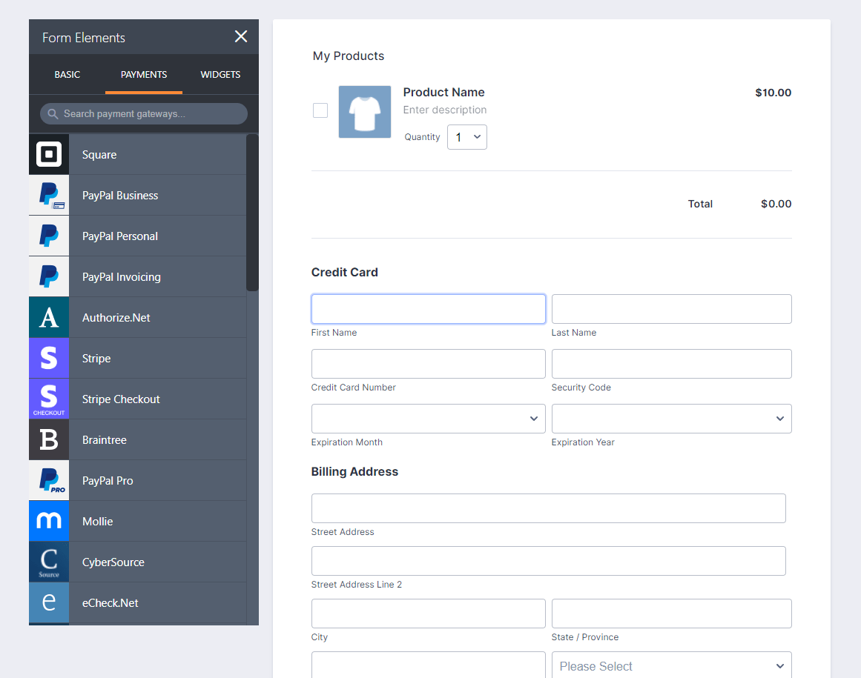Click the Mollie payment icon
Screen dimensions: 861x678
pyautogui.click(x=49, y=522)
